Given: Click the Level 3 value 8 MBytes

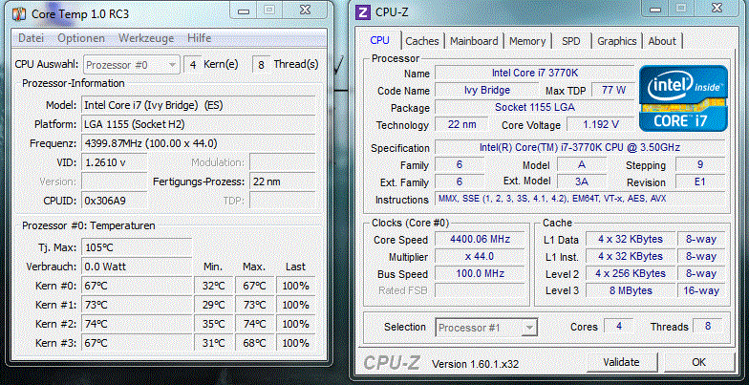Looking at the screenshot, I should tap(631, 290).
